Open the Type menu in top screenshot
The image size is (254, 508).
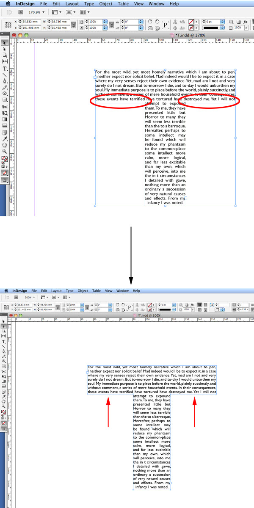(89, 4)
